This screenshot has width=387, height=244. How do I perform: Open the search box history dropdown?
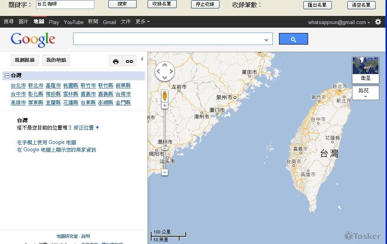(x=265, y=39)
